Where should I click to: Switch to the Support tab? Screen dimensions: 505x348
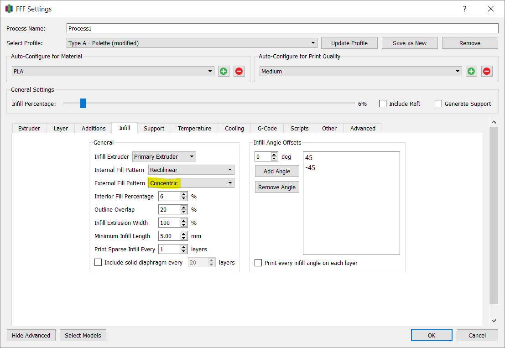coord(154,128)
